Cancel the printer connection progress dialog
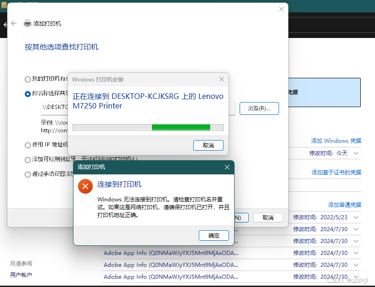Viewport: 375px width, 287px height. (208, 145)
